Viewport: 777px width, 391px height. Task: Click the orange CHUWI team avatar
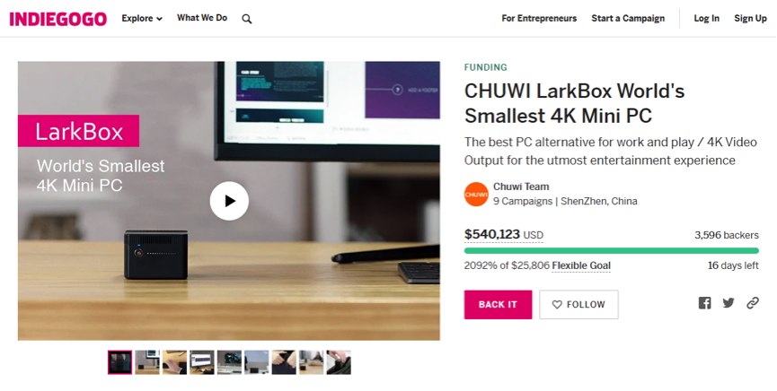click(476, 194)
